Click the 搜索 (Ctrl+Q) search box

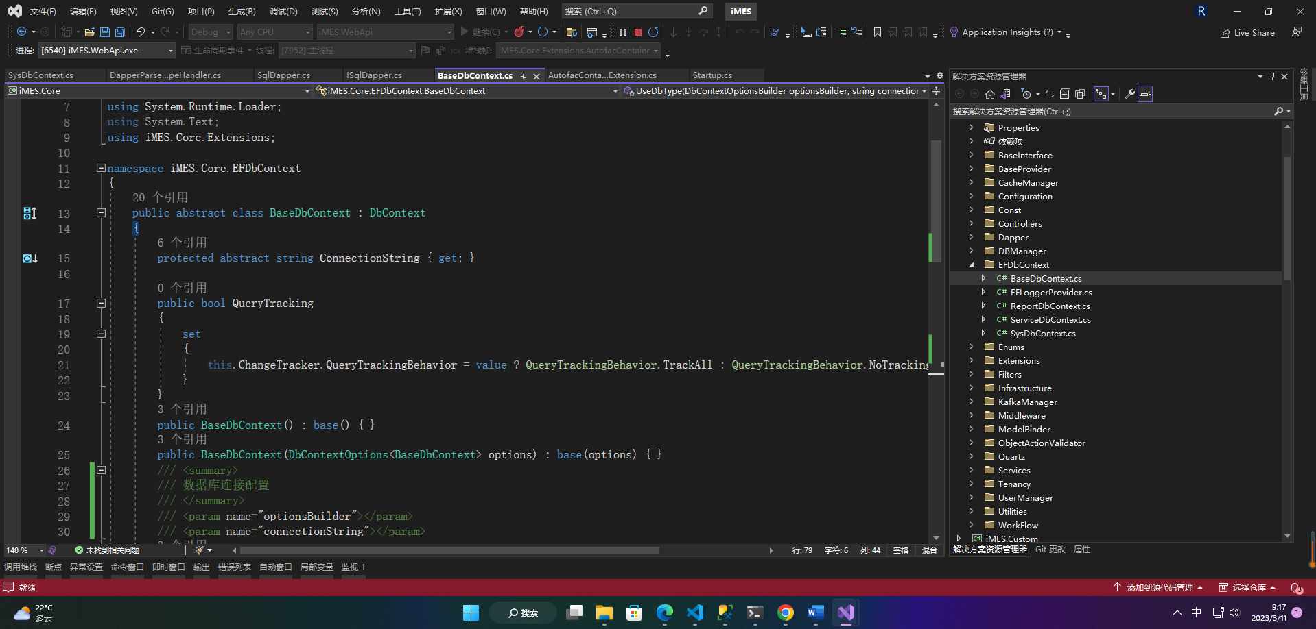coord(630,12)
